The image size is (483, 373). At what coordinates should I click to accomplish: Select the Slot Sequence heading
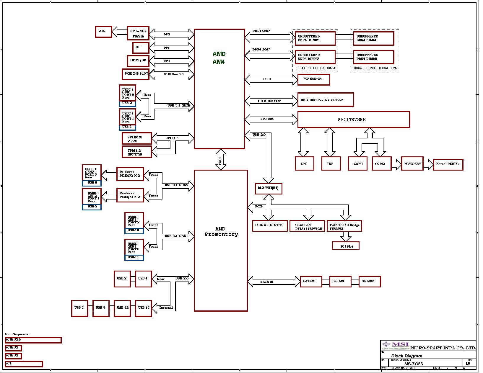(x=17, y=334)
